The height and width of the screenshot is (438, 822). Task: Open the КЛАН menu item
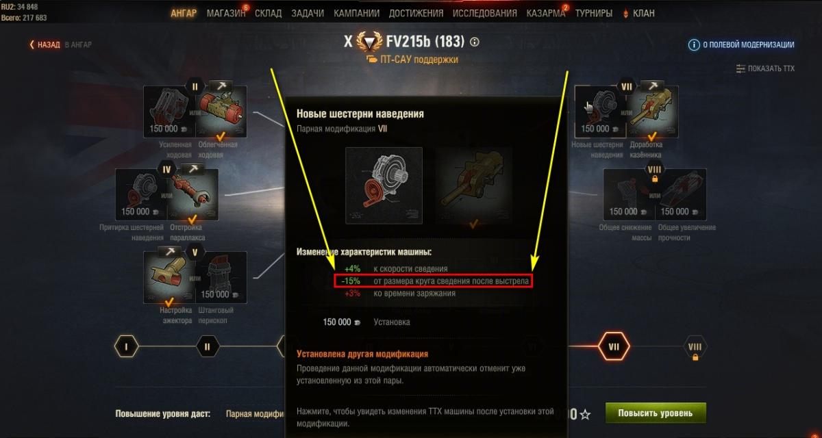pyautogui.click(x=638, y=13)
